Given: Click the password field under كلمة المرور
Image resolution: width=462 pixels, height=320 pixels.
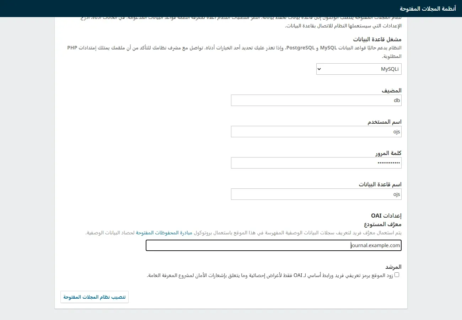Looking at the screenshot, I should (316, 163).
